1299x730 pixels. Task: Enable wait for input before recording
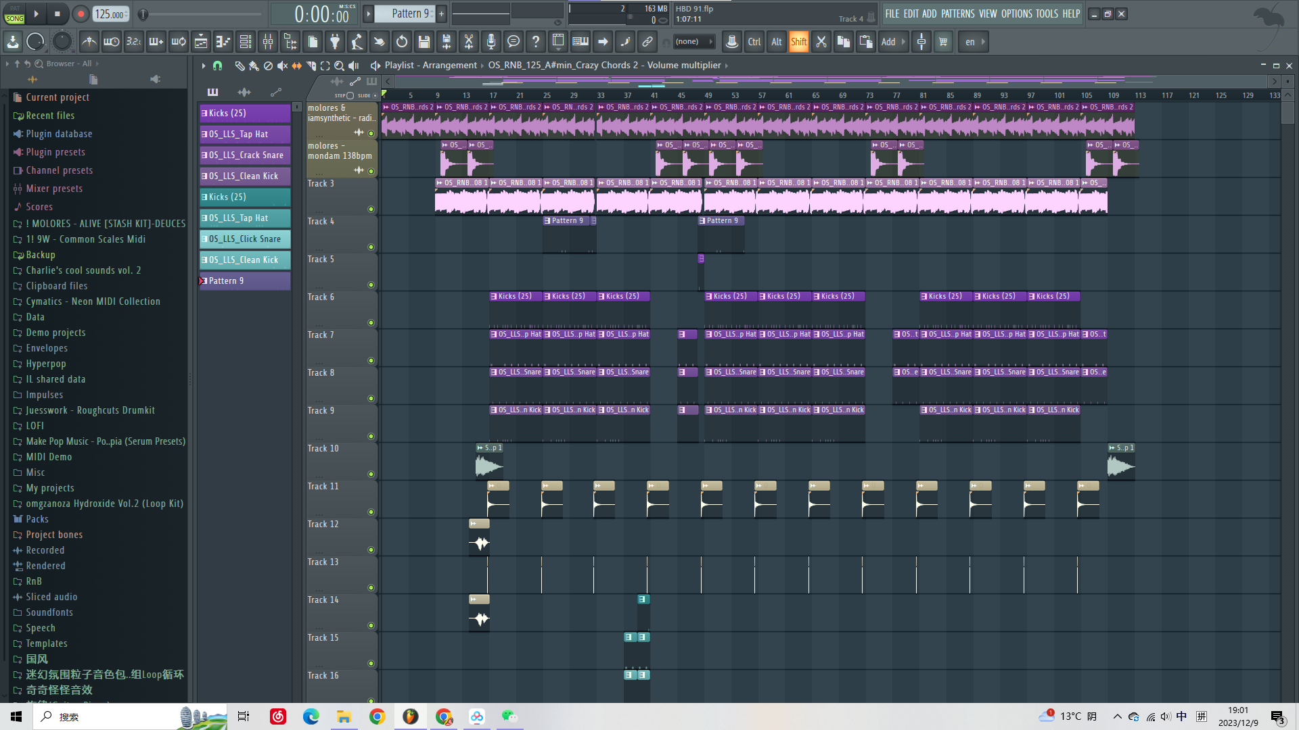click(111, 42)
